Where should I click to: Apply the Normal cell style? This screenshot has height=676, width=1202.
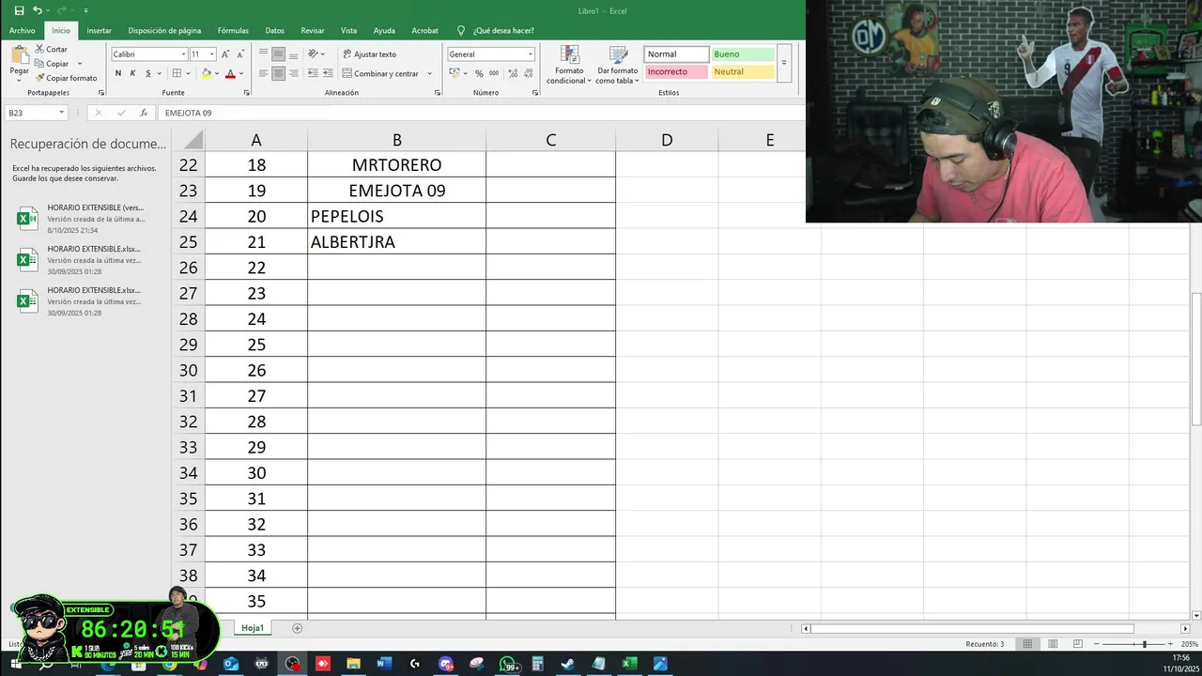[676, 54]
